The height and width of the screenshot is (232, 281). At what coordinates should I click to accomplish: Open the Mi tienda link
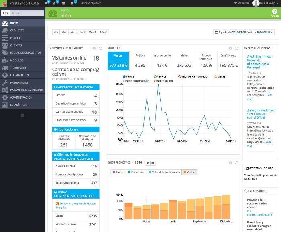tap(242, 3)
